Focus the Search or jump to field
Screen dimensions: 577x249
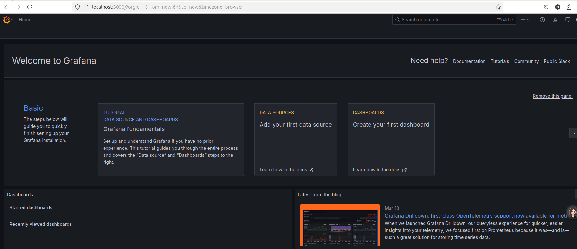coord(454,20)
